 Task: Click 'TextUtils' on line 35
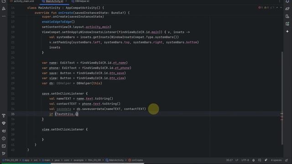coord(65,114)
